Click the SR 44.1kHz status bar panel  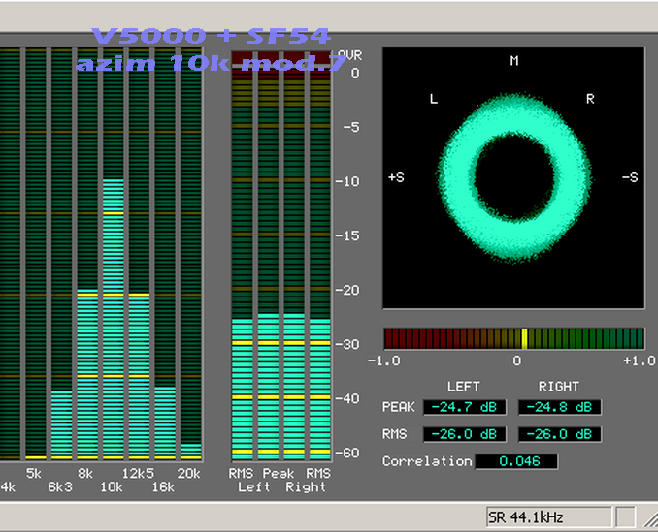coord(548,516)
